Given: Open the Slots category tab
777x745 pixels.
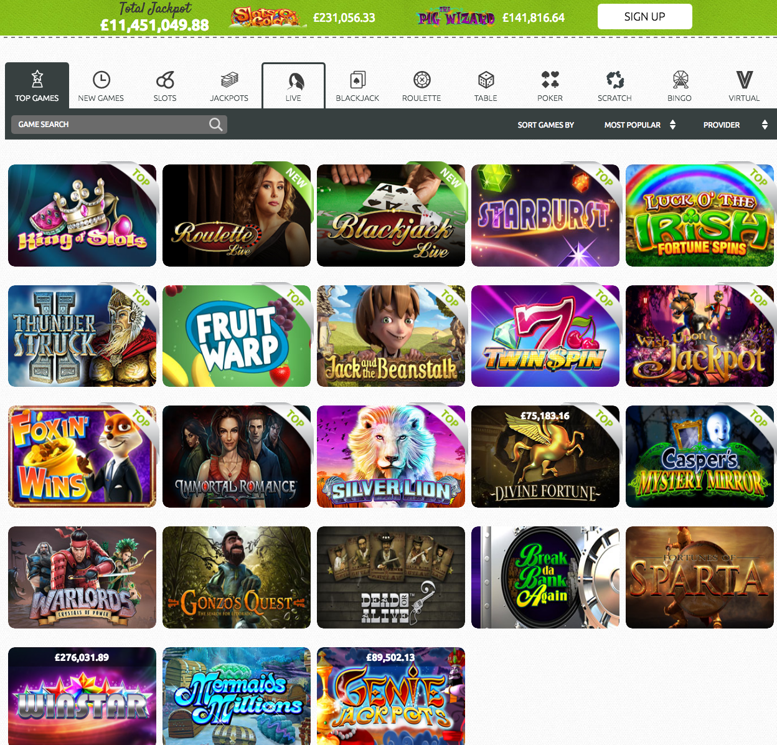Looking at the screenshot, I should coord(165,85).
